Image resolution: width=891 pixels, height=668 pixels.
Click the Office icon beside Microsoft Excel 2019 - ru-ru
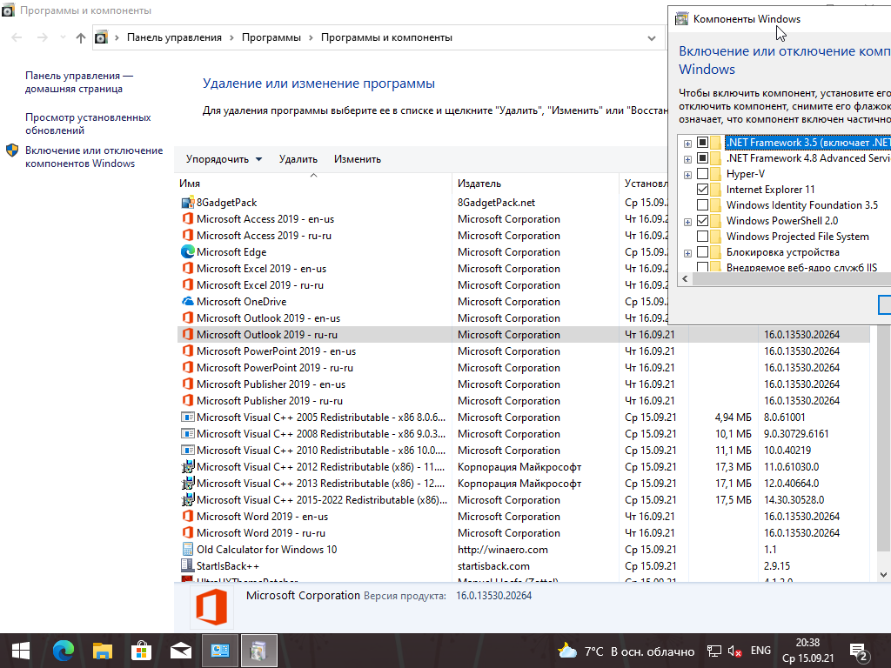coord(188,285)
